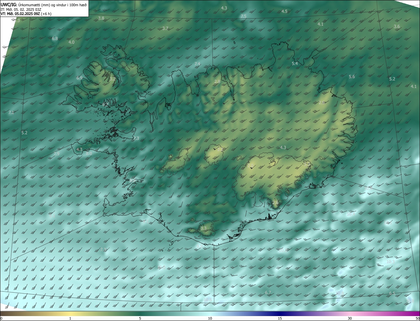Click the map value label 8.0
420x321 pixels.
89,153
